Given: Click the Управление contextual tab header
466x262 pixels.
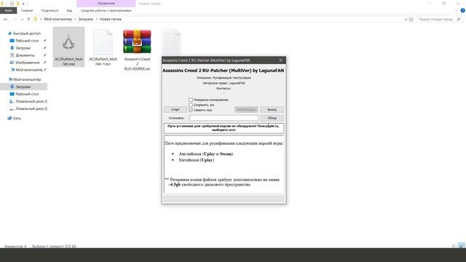Looking at the screenshot, I should point(106,4).
